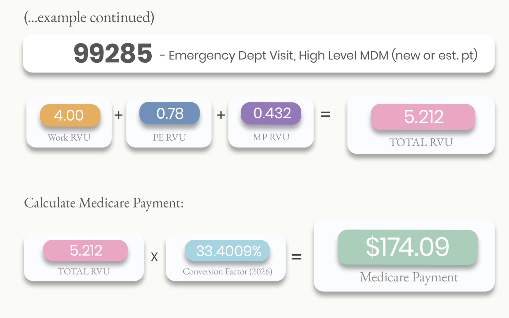The image size is (509, 318).
Task: Click the Calculate Medicare Payment heading
Action: (x=104, y=203)
